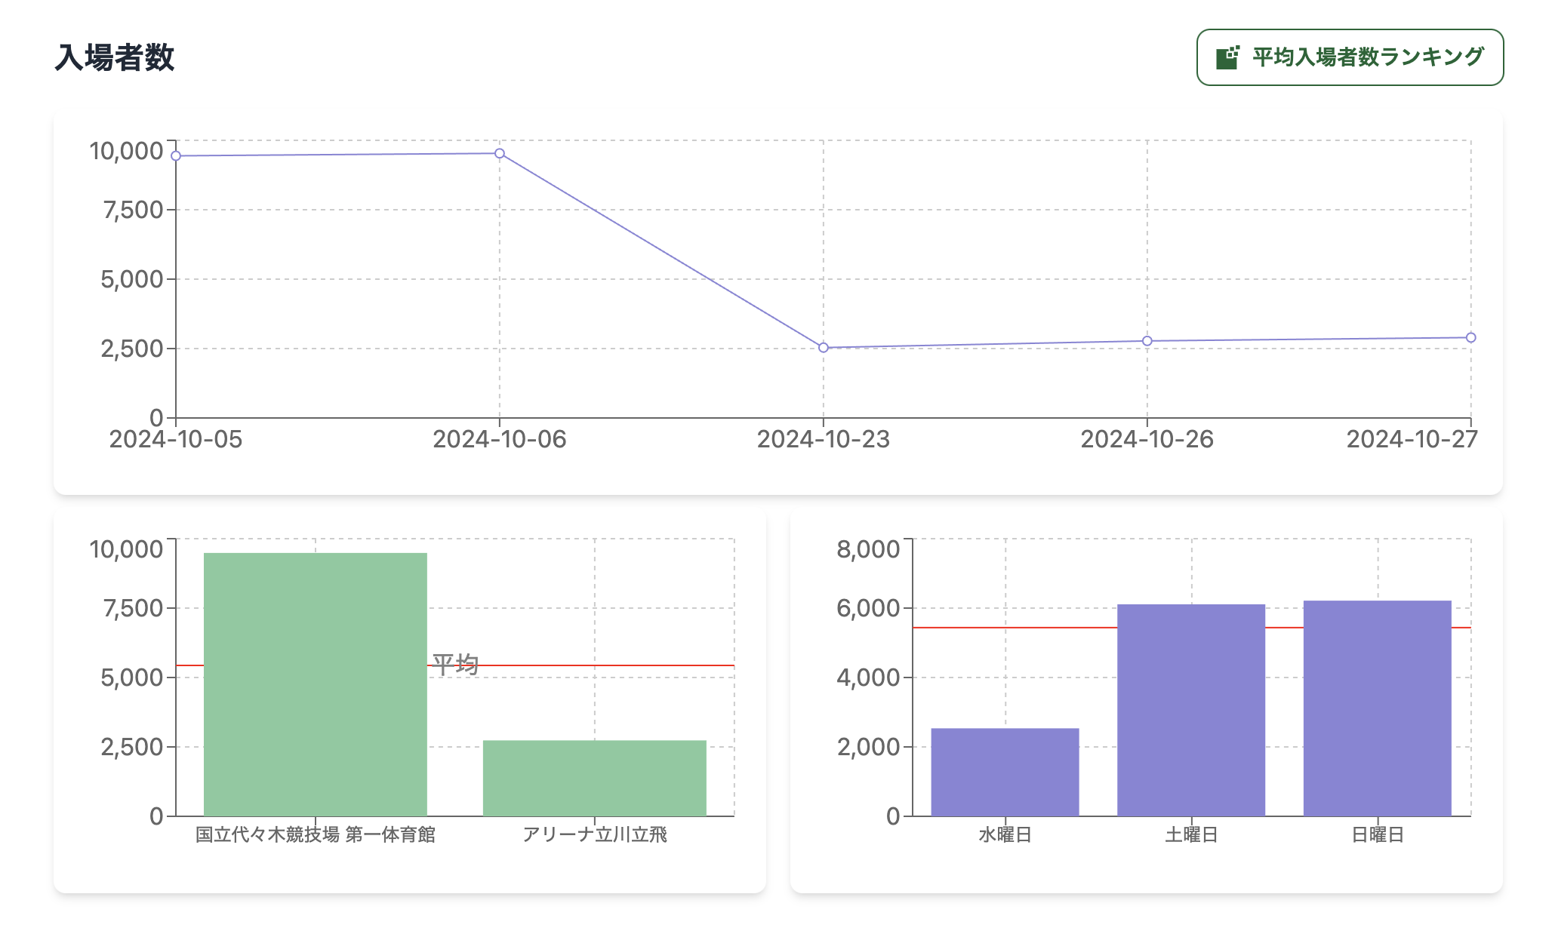Screen dimensions: 1552x931
Task: Click the 4,000 value on weekday chart
Action: pyautogui.click(x=868, y=678)
